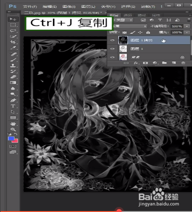Select the Clone Stamp tool

[13, 66]
